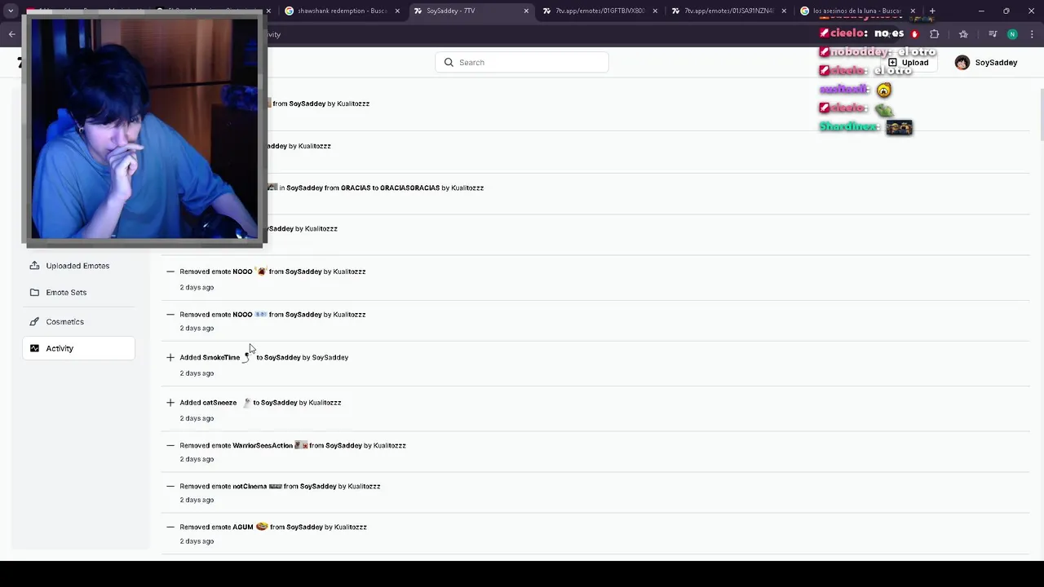1044x587 pixels.
Task: Click the minus icon on notCinema row
Action: point(170,486)
